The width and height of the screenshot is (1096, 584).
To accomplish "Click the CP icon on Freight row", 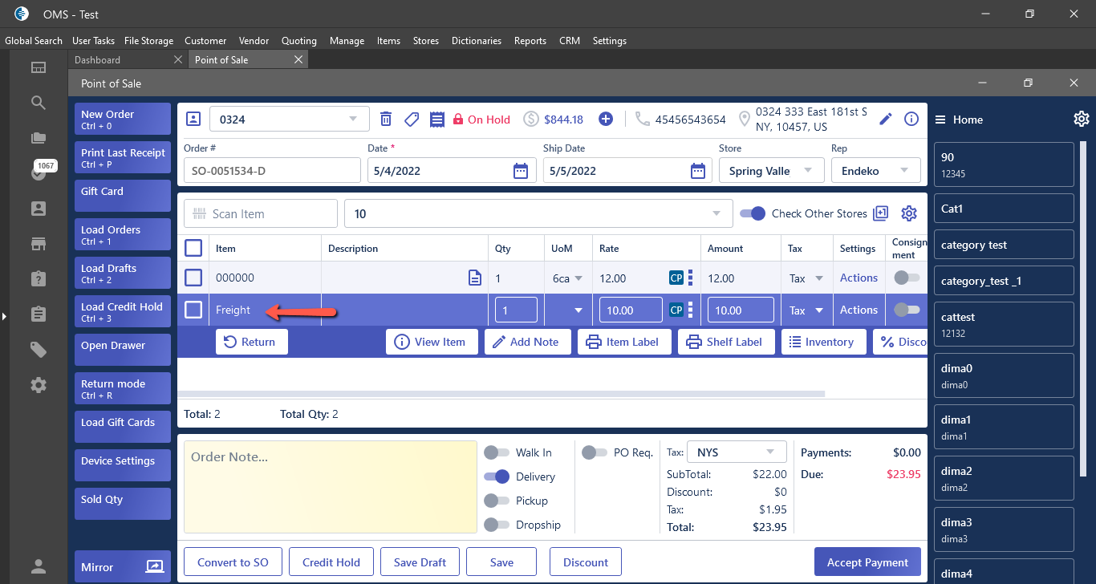I will (676, 310).
